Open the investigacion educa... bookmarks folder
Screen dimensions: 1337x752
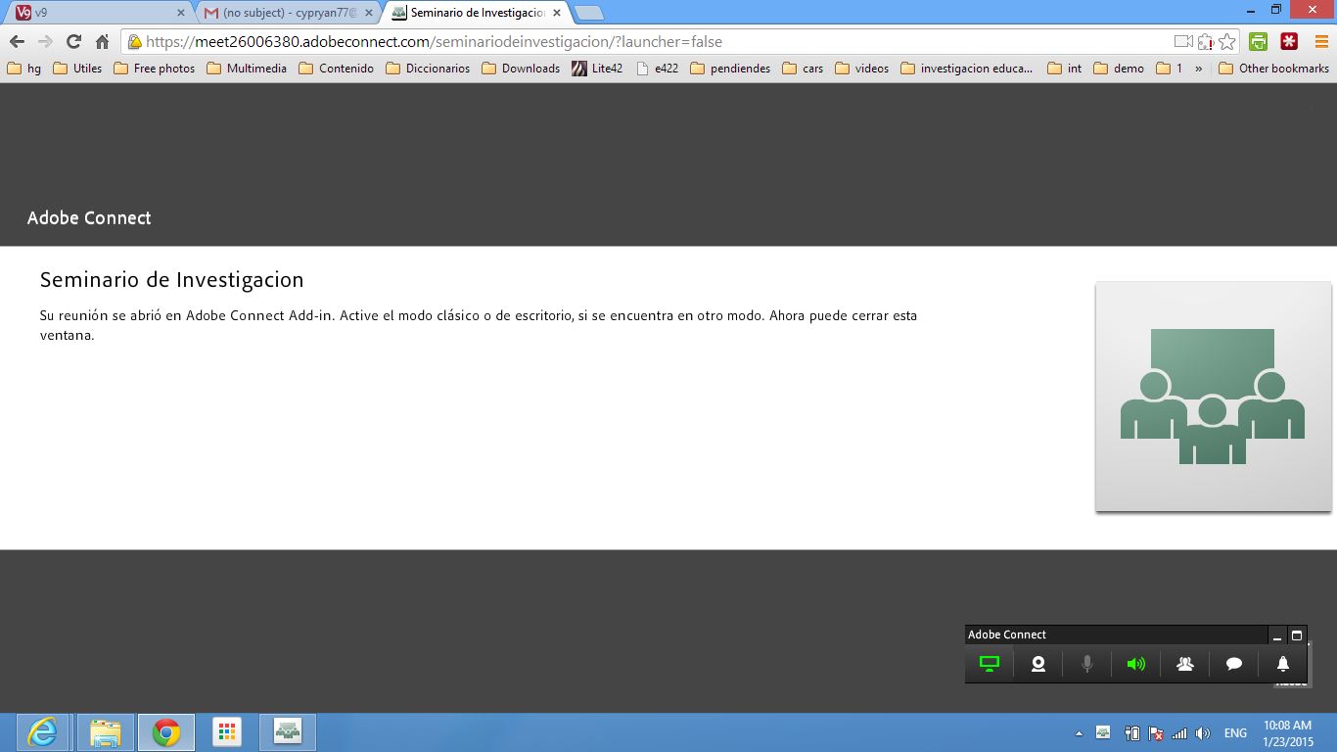pyautogui.click(x=966, y=69)
